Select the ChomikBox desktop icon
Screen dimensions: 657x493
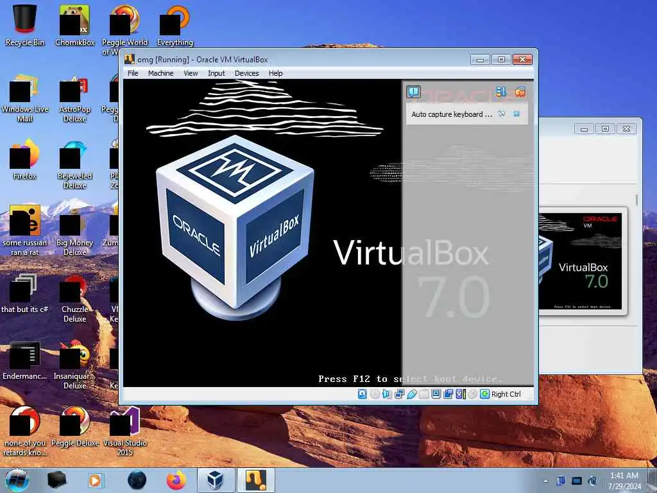tap(75, 25)
